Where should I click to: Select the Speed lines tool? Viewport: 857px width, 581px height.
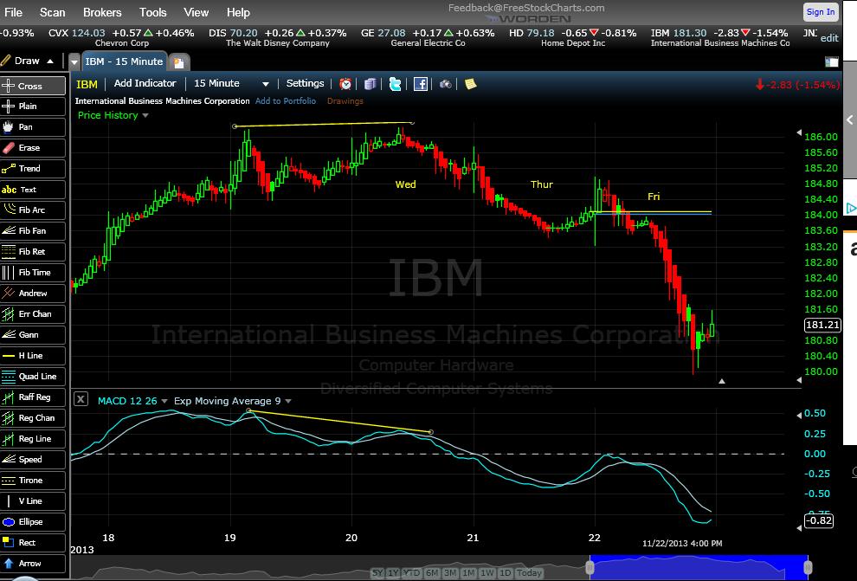coord(33,459)
